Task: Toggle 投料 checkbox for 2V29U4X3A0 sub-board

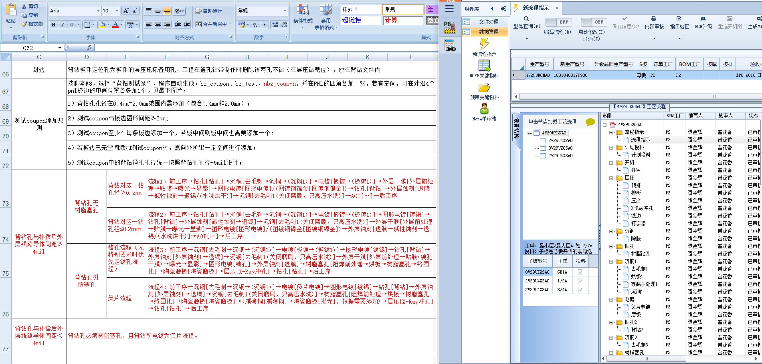Action: [580, 290]
